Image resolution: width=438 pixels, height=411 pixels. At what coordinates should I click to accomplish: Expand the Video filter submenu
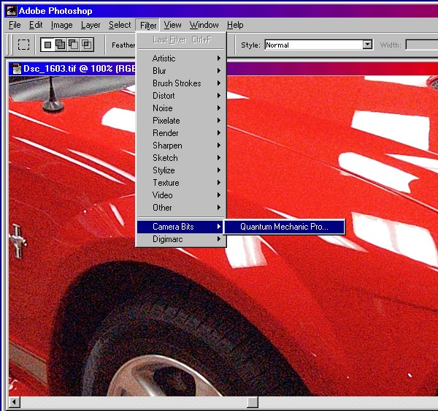(181, 195)
